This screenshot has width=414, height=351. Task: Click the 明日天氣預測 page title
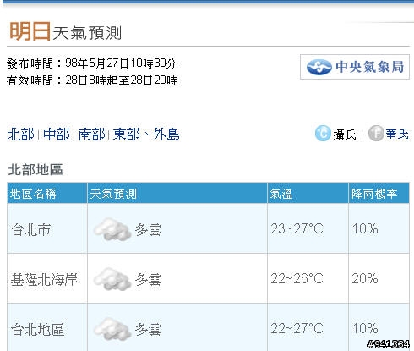[x=65, y=31]
